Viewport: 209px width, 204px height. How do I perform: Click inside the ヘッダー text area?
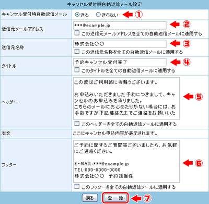[x=126, y=98]
